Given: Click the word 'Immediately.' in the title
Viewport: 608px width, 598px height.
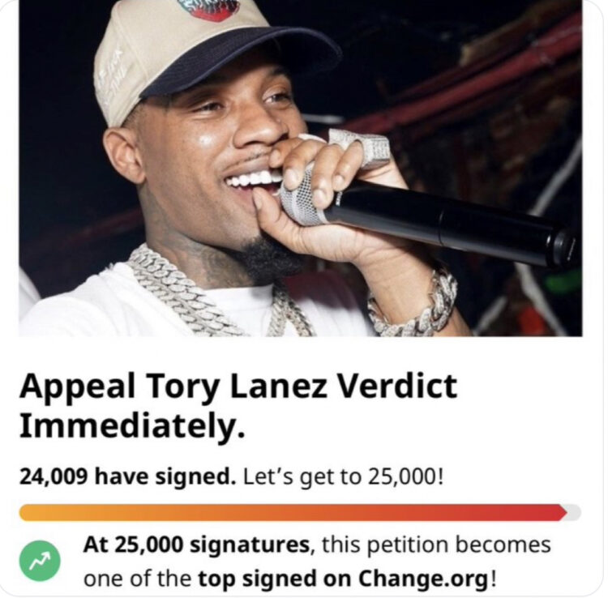Looking at the screenshot, I should (131, 426).
